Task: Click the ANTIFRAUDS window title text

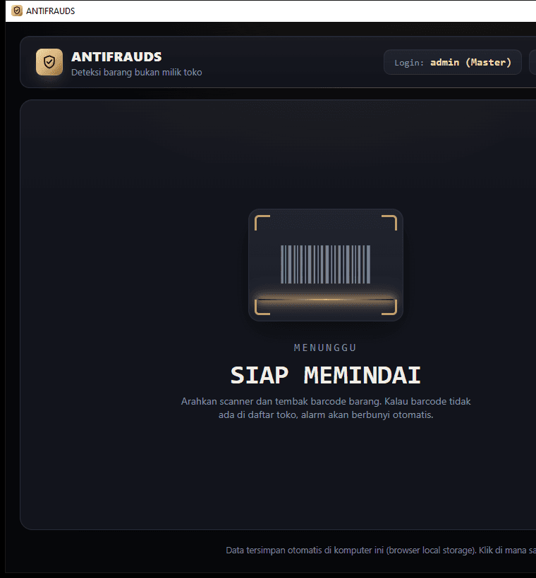Action: pyautogui.click(x=51, y=11)
